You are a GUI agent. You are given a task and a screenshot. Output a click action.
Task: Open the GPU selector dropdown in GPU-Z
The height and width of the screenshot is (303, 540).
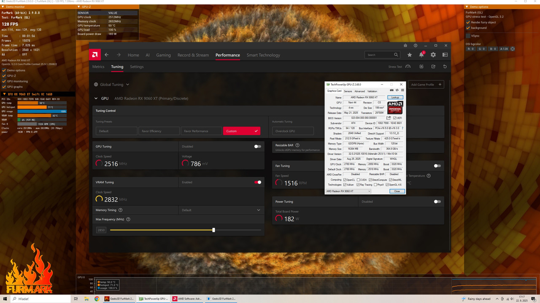[x=348, y=191]
